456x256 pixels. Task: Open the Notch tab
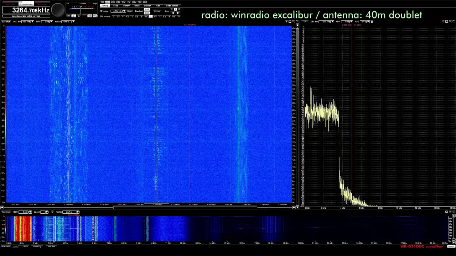[137, 6]
